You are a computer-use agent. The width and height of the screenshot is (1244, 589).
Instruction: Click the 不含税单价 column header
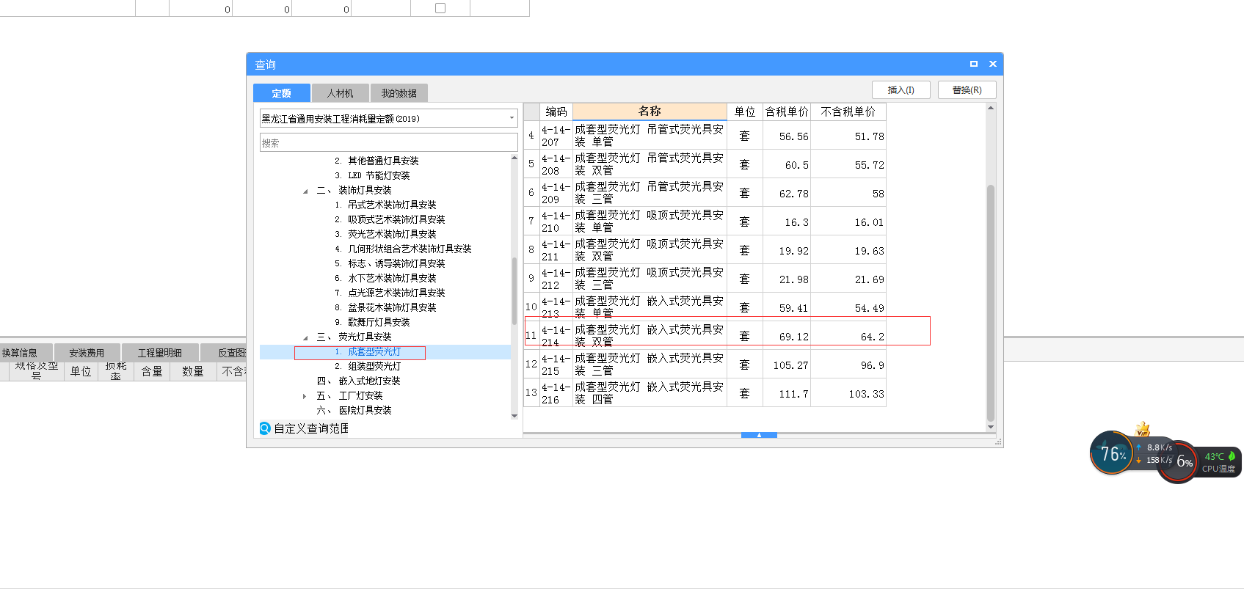click(x=848, y=111)
